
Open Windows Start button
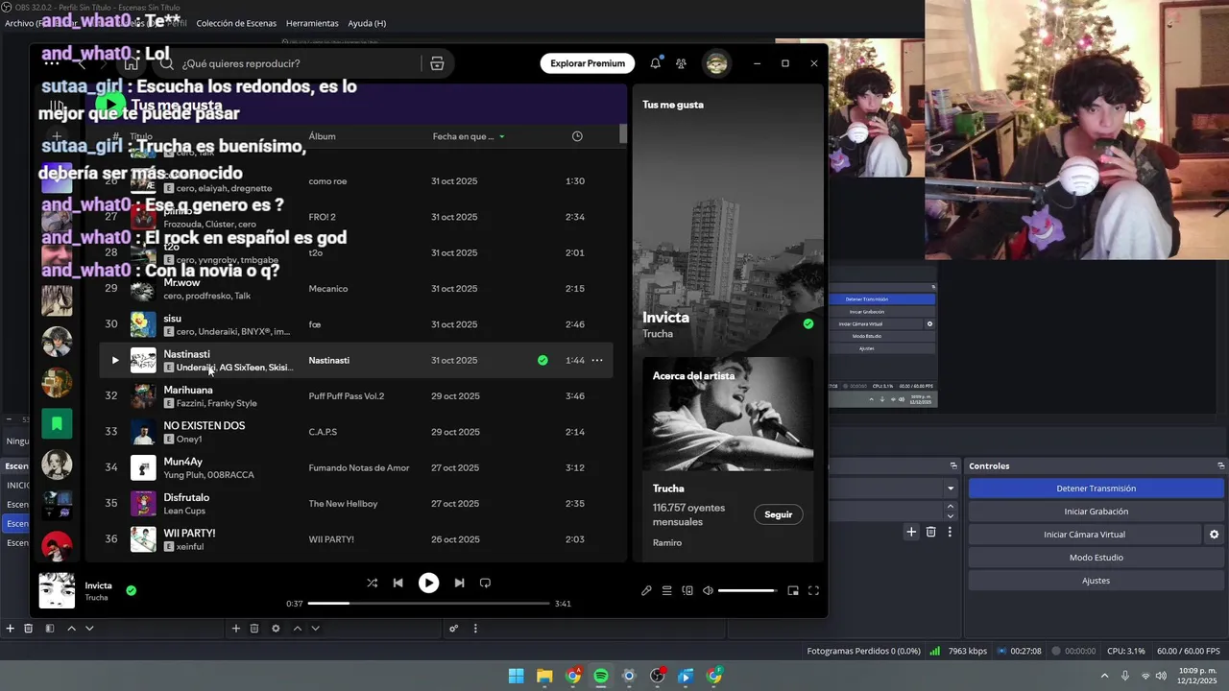tap(516, 676)
